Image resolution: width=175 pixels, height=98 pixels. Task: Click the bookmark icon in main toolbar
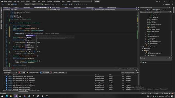pyautogui.click(x=78, y=4)
